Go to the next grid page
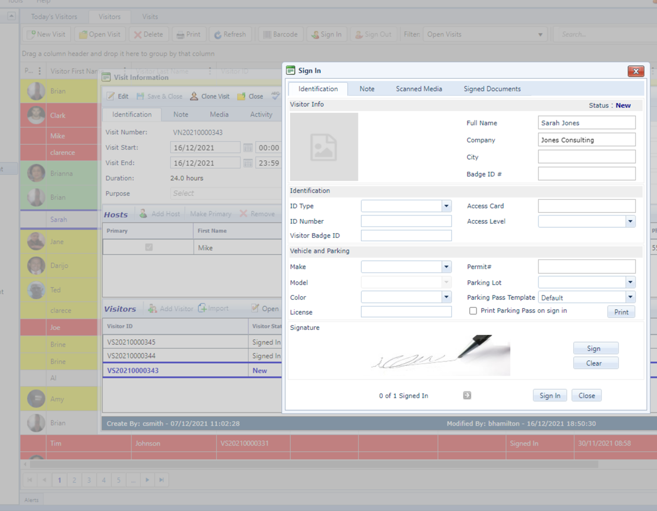 point(147,480)
